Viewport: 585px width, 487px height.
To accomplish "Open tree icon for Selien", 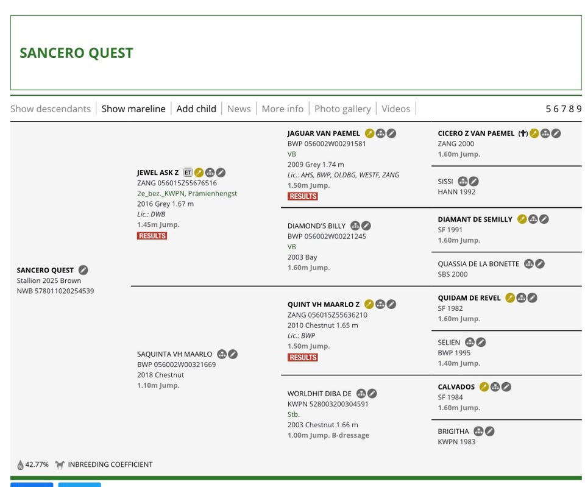I will (470, 342).
